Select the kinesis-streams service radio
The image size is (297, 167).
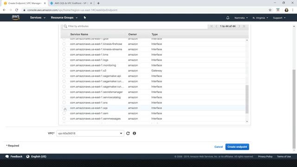(x=64, y=49)
